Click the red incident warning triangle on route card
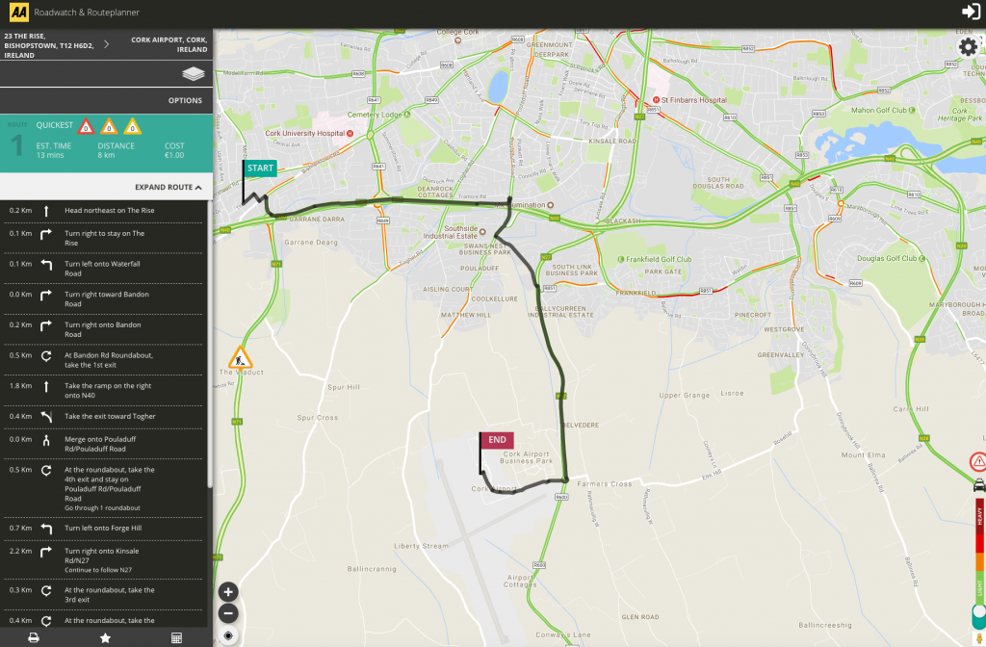 [x=86, y=126]
